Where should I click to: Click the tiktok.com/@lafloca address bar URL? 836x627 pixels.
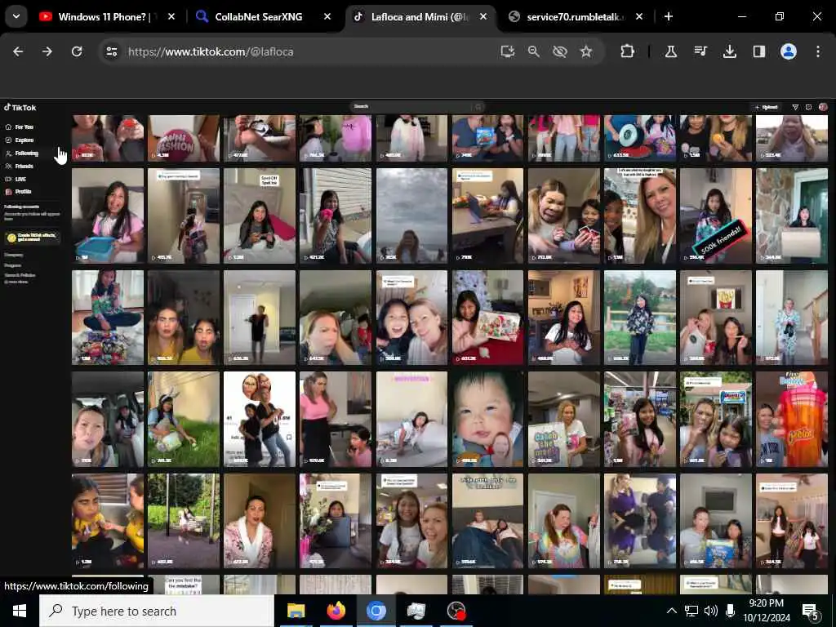(x=211, y=51)
